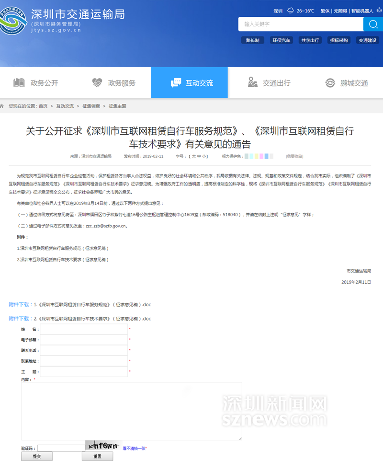Image resolution: width=383 pixels, height=461 pixels.
Task: Click the blue search magnifier button
Action: point(372,24)
